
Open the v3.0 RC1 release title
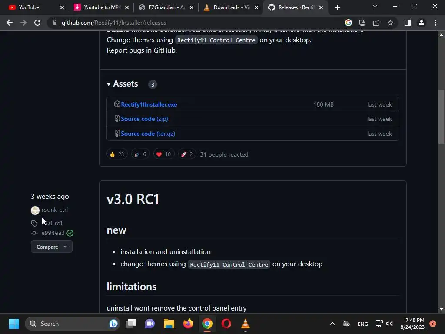133,199
